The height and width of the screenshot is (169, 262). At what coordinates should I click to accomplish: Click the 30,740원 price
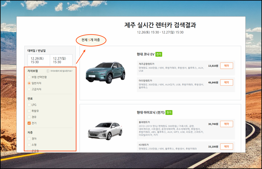point(213,124)
